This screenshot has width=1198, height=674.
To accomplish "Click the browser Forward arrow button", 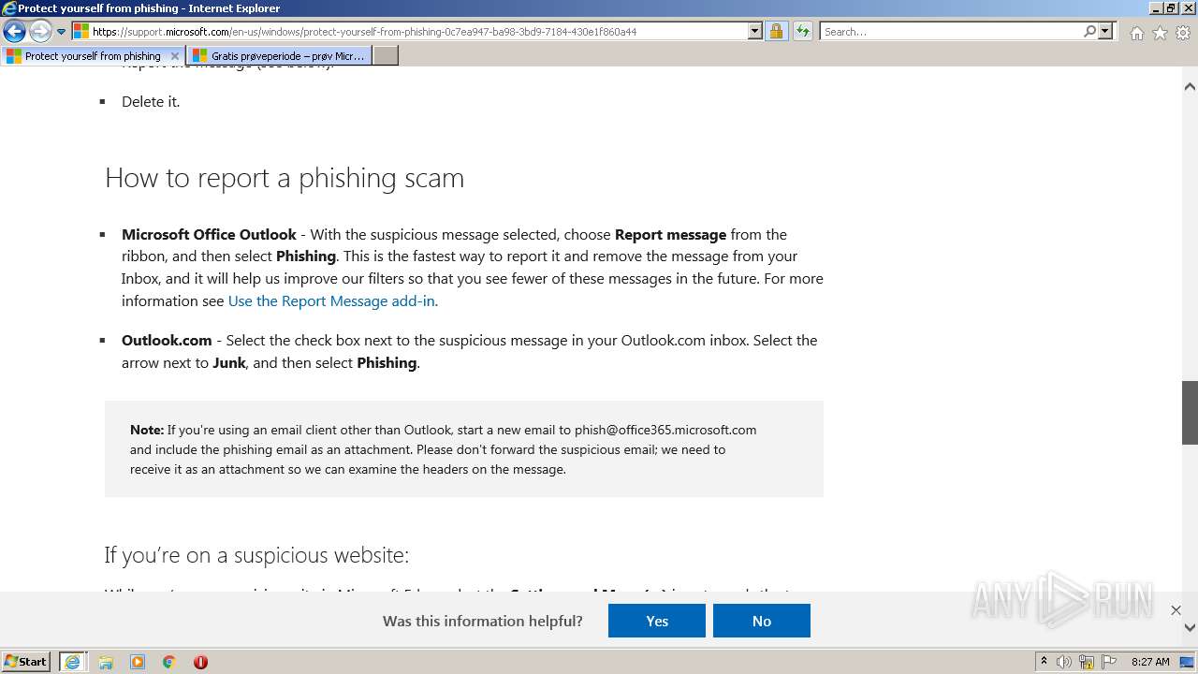I will [39, 32].
